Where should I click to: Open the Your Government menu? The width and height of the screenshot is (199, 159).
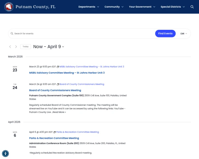pyautogui.click(x=142, y=7)
